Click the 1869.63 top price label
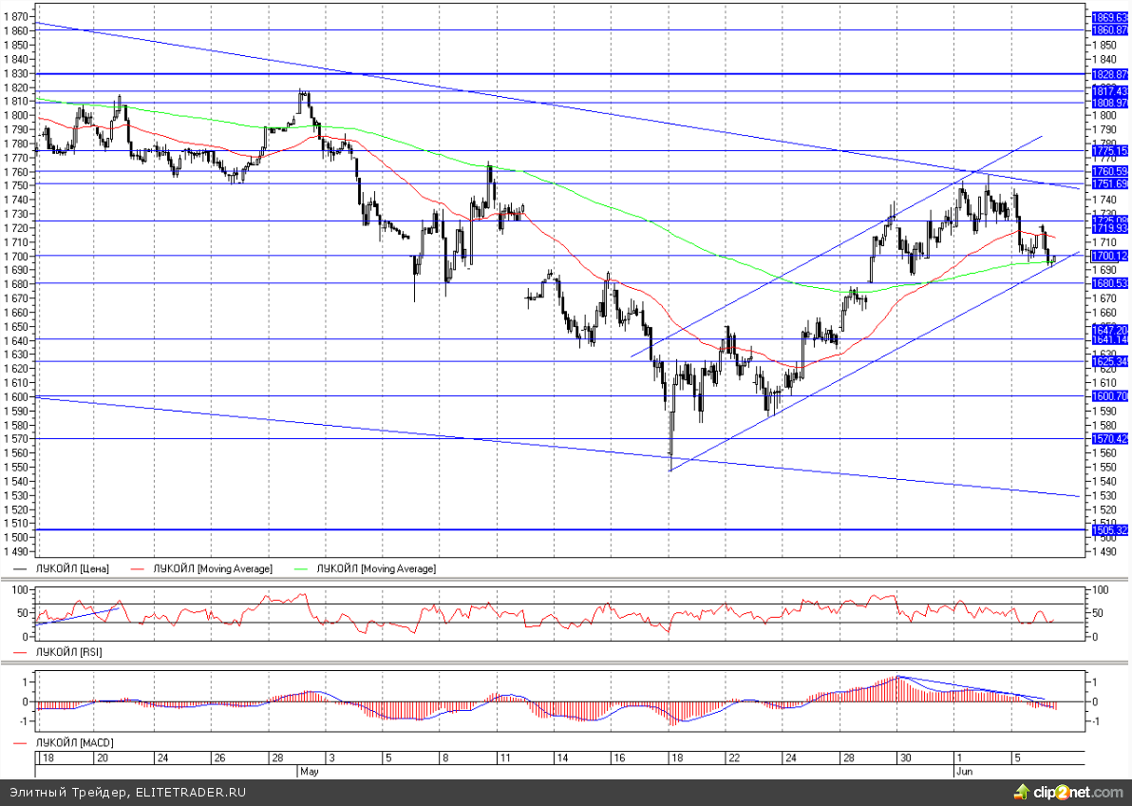 click(1109, 17)
